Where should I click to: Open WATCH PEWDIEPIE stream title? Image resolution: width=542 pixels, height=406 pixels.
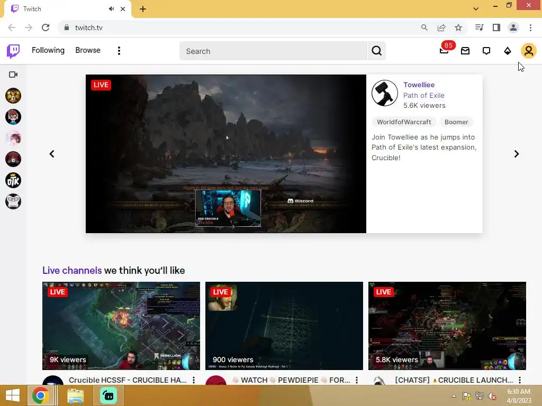click(291, 380)
